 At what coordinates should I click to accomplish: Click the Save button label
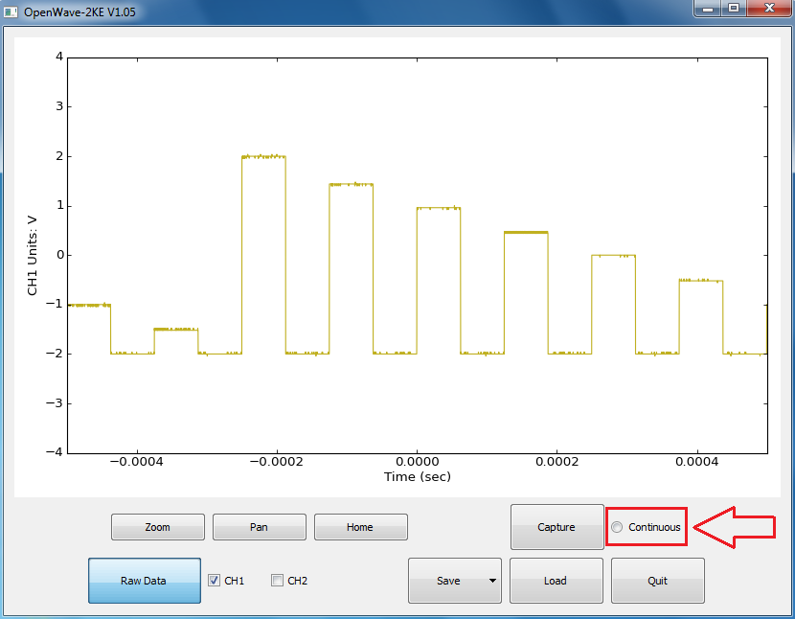coord(447,581)
